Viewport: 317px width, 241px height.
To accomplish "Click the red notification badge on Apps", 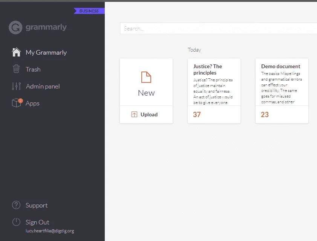I will point(20,101).
